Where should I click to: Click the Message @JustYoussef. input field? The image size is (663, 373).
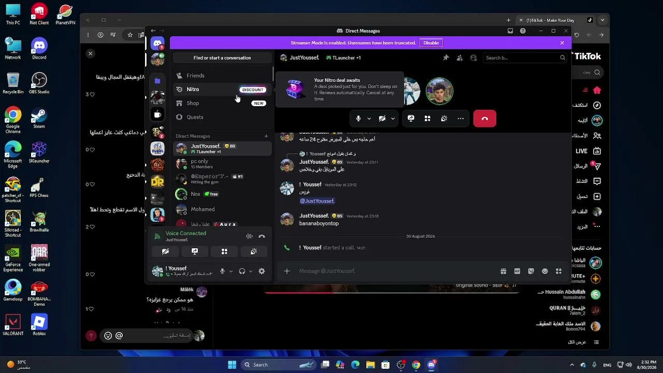tap(396, 271)
